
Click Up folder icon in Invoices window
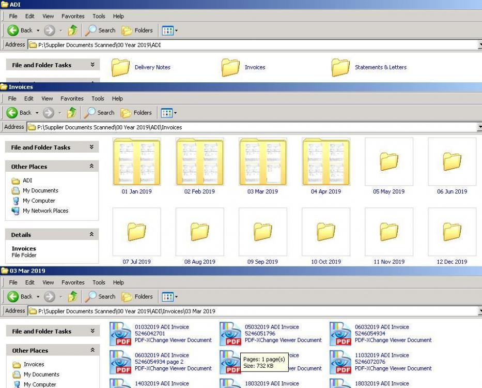[x=72, y=113]
